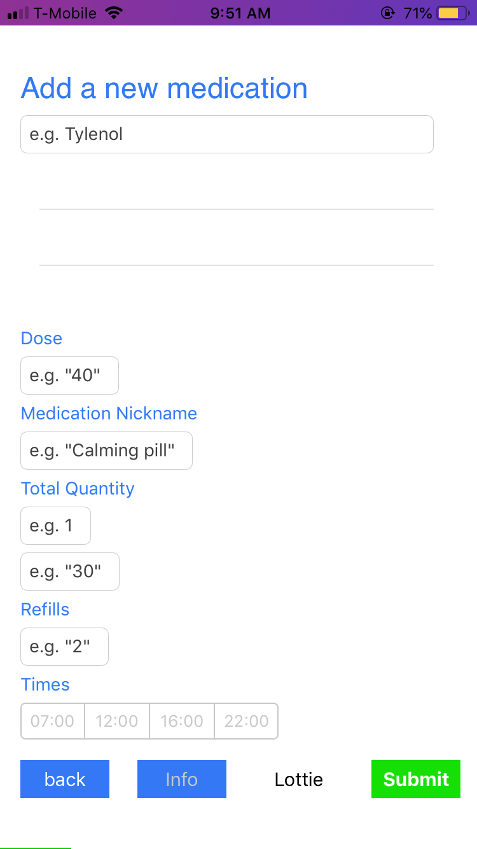Select the Total Quantity "e.g. 1" field

click(x=55, y=526)
